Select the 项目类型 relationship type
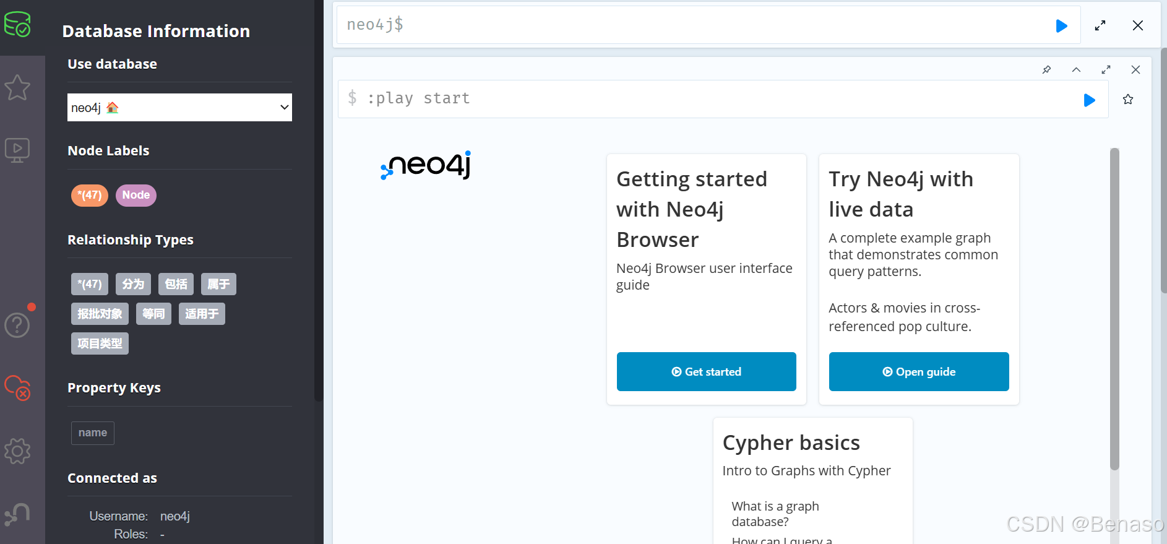 (100, 343)
